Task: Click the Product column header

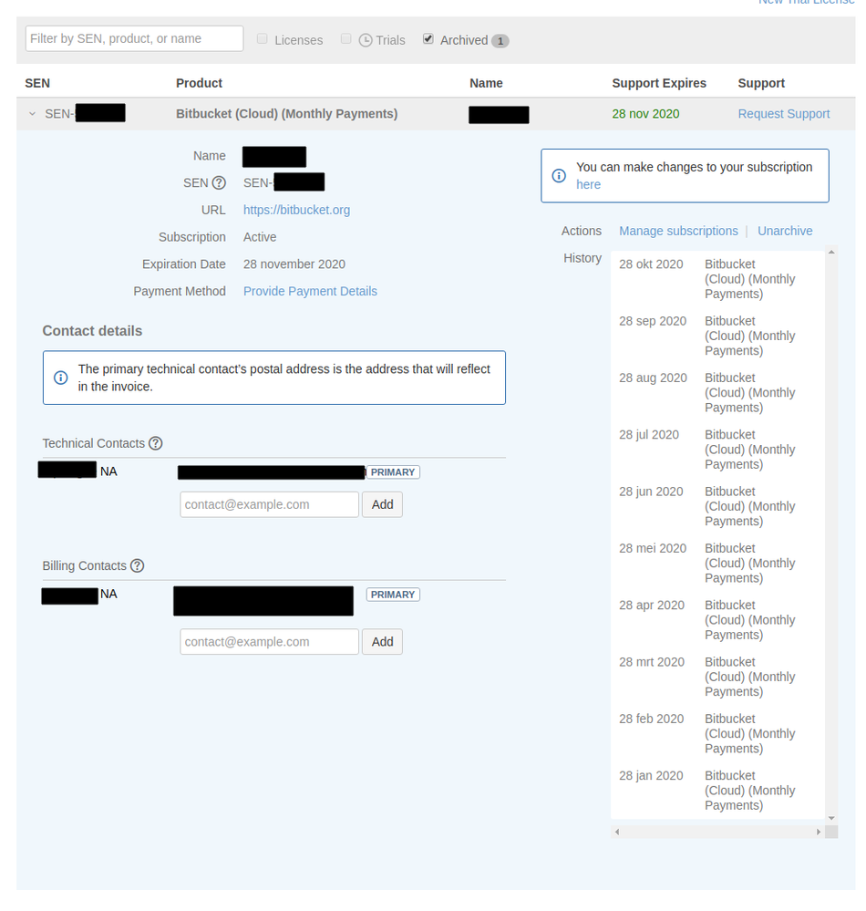Action: (x=199, y=83)
